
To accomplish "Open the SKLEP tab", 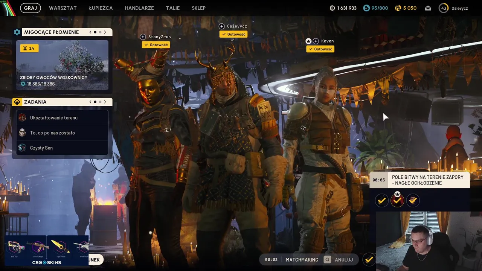I will tap(198, 8).
